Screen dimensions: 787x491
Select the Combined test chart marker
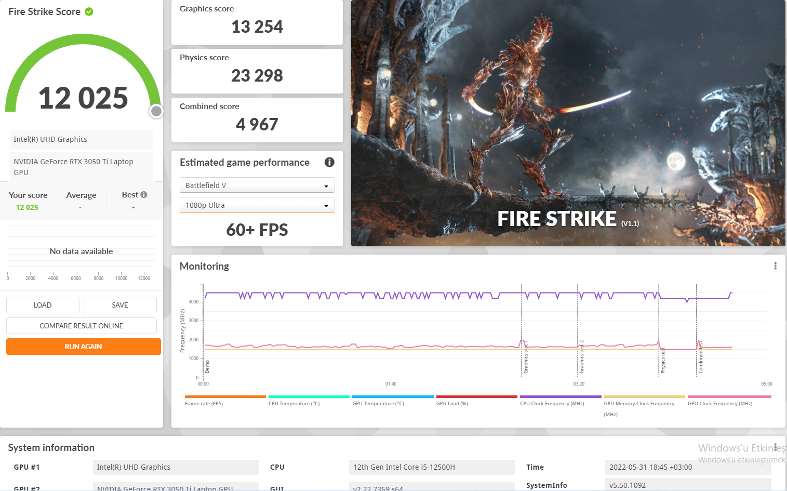[x=700, y=357]
